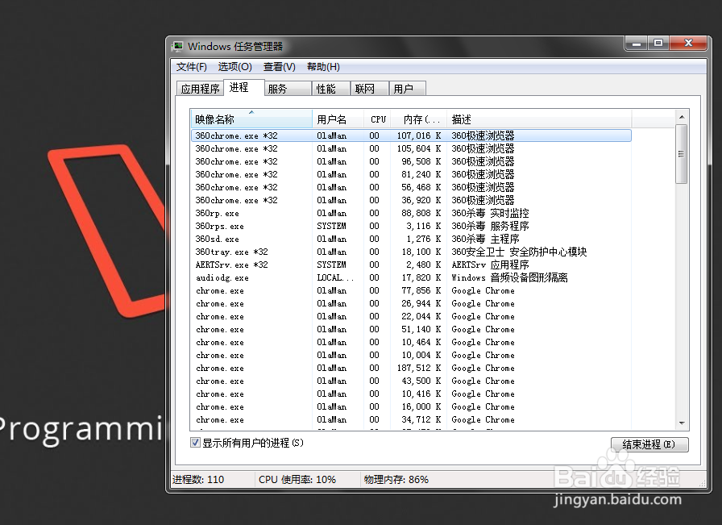This screenshot has width=722, height=525.
Task: Click the 360杀毒 实时监控 description
Action: point(490,213)
